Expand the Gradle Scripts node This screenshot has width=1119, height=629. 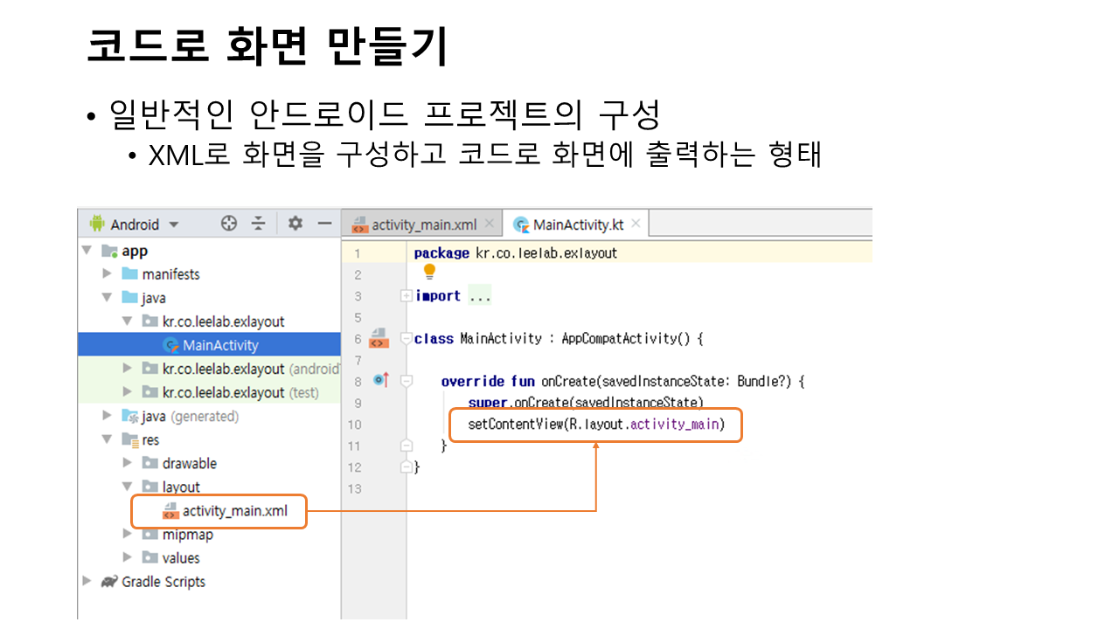(87, 581)
